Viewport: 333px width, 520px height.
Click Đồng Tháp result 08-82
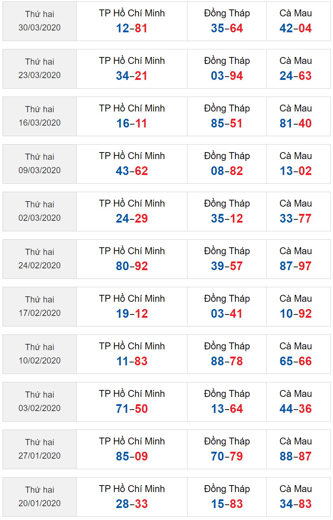pos(227,171)
